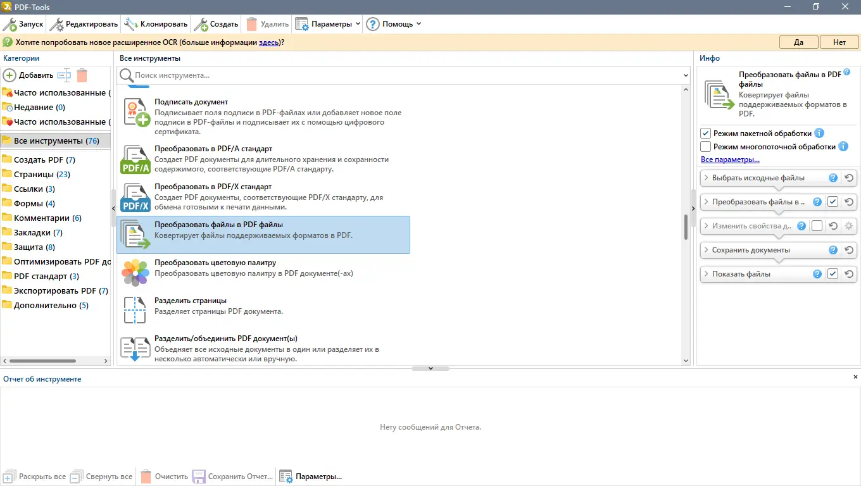Collapse the Категории panel with the left arrow
861x486 pixels.
coord(114,208)
